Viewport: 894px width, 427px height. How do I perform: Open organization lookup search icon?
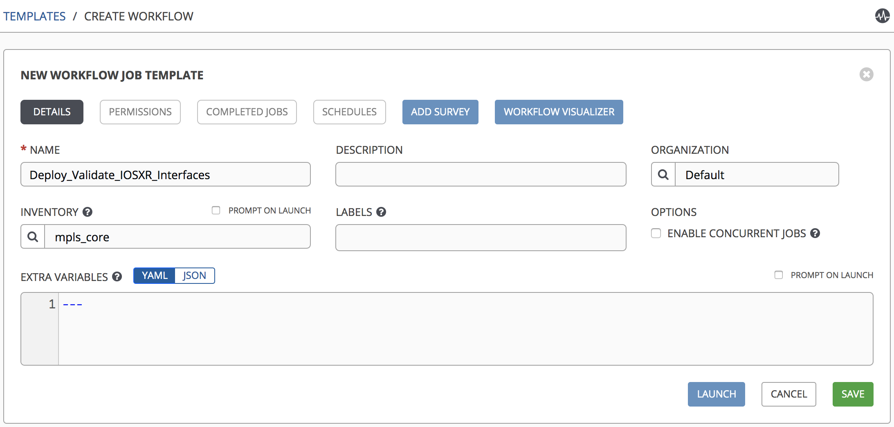(x=663, y=175)
